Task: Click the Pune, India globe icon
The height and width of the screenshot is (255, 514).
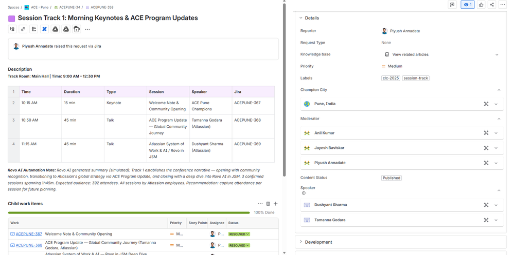Action: pyautogui.click(x=307, y=104)
